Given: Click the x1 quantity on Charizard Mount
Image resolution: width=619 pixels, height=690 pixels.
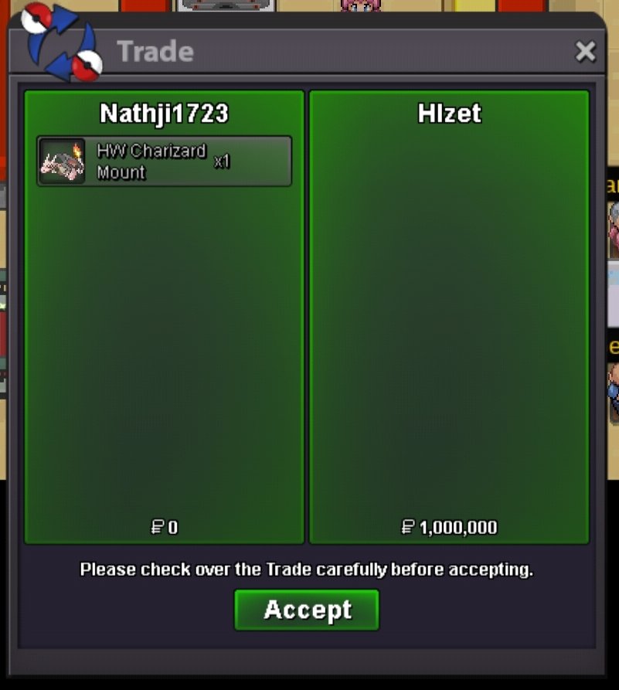Looking at the screenshot, I should tap(222, 161).
